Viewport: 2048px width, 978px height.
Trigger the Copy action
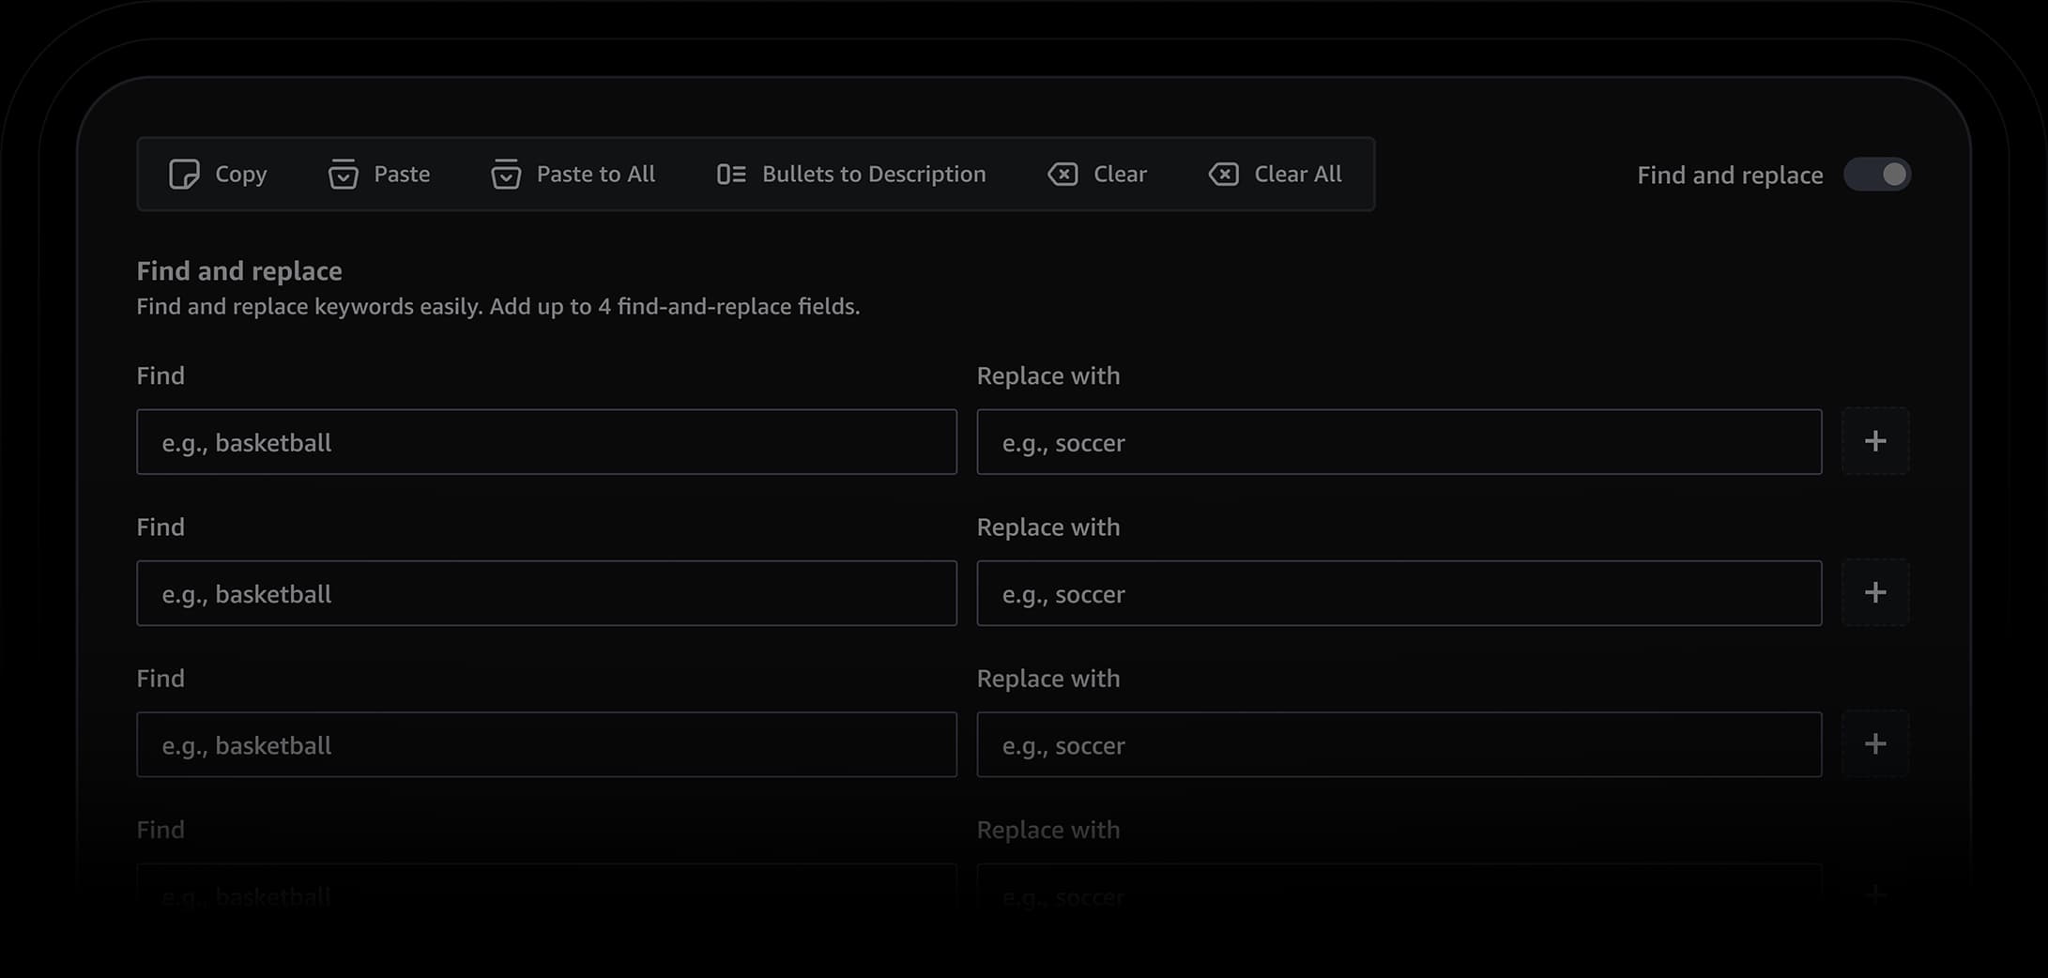216,174
